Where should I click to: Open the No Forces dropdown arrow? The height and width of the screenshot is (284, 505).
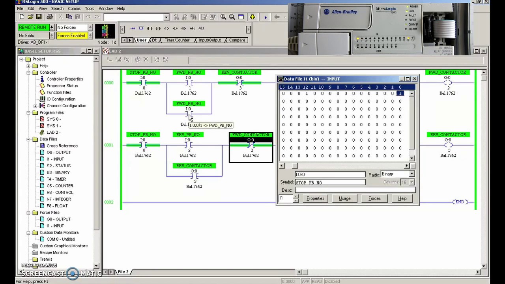[90, 27]
